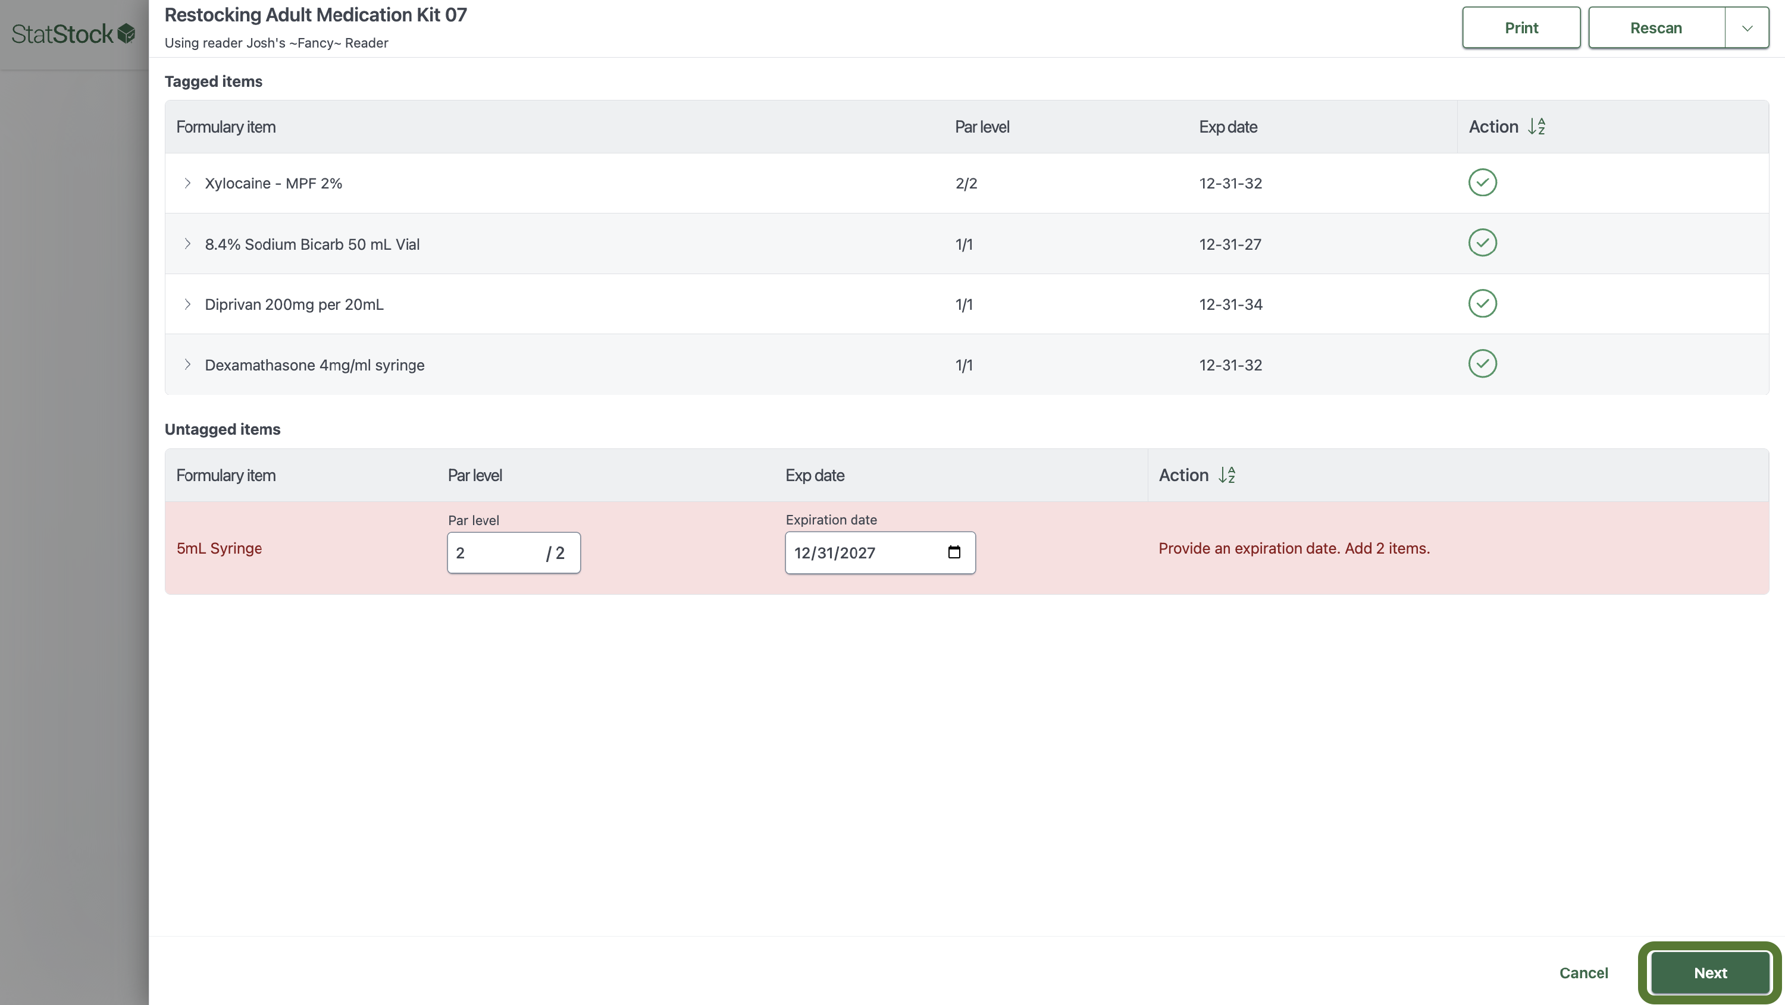The image size is (1785, 1005).
Task: Open the calendar picker in Expiration date field
Action: 954,552
